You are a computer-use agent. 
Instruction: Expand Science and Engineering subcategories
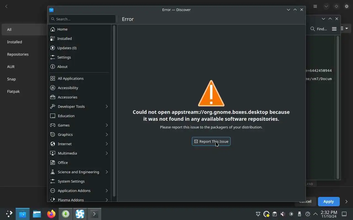coord(107,172)
